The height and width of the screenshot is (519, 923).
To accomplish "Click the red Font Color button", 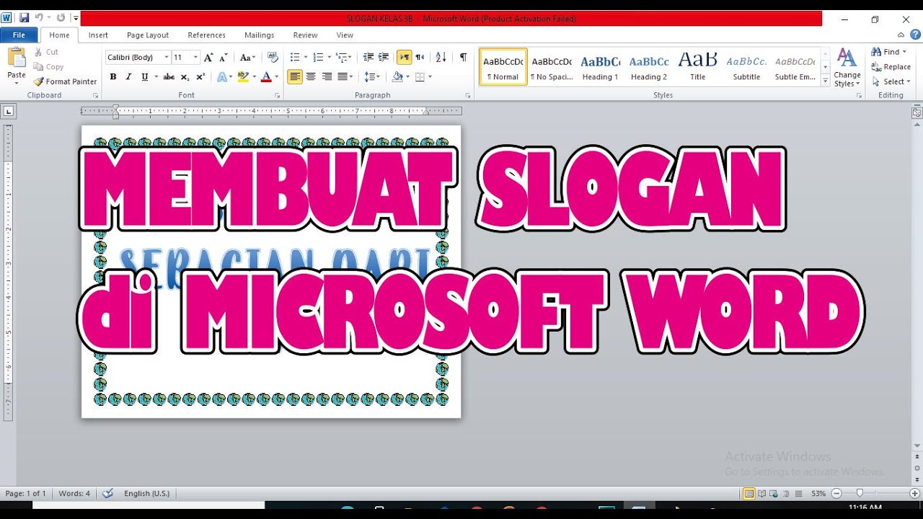I will 266,76.
